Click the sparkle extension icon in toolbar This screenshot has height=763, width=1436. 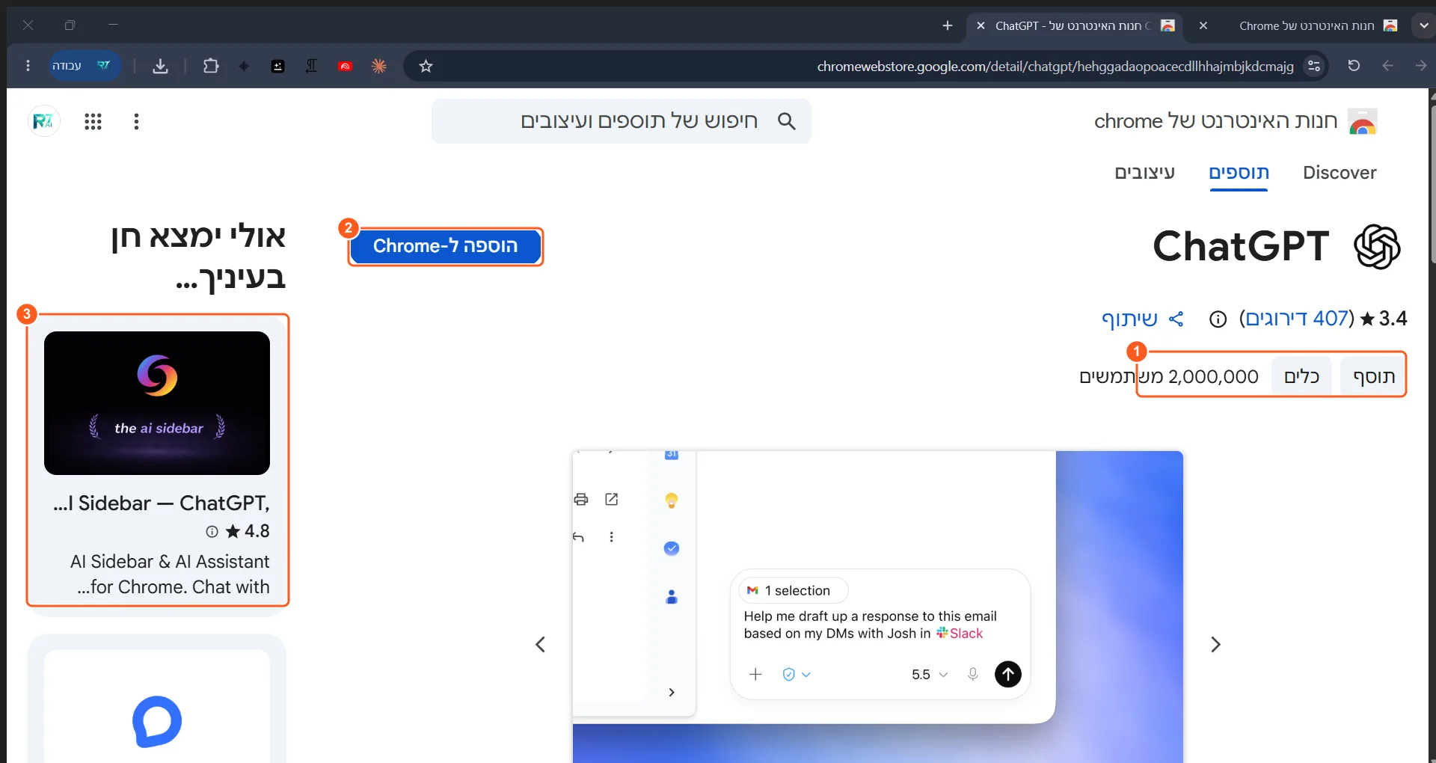point(244,66)
